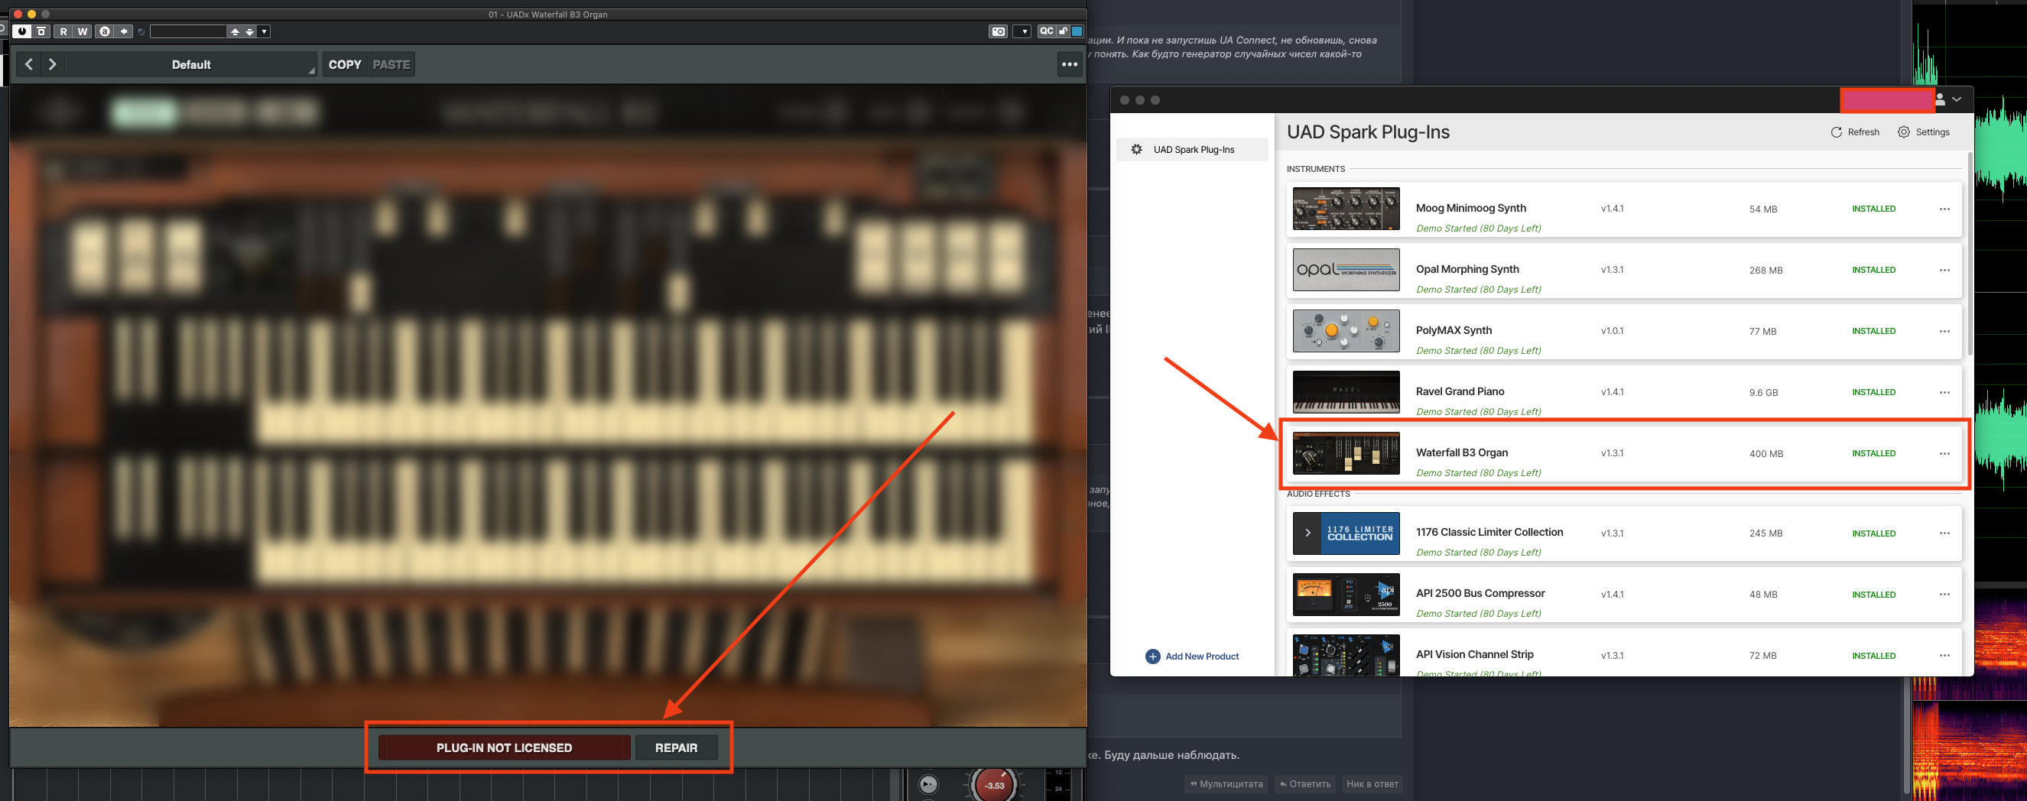Click the Opal Morphing Synth name

pos(1467,269)
